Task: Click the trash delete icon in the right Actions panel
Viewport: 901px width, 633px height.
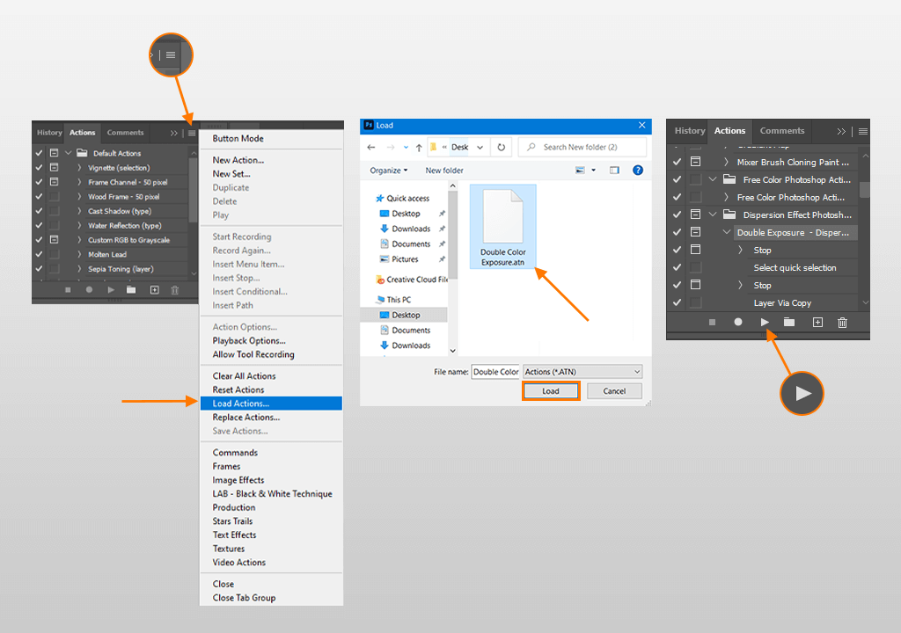Action: [842, 323]
